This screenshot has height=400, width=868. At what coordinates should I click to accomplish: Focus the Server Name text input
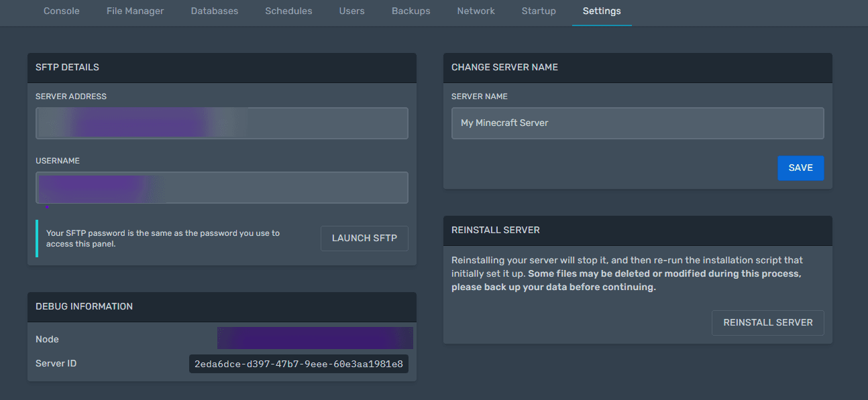tap(637, 123)
